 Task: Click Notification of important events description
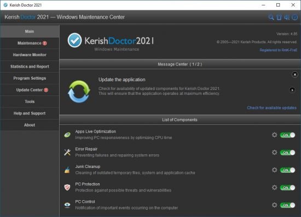(x=126, y=208)
